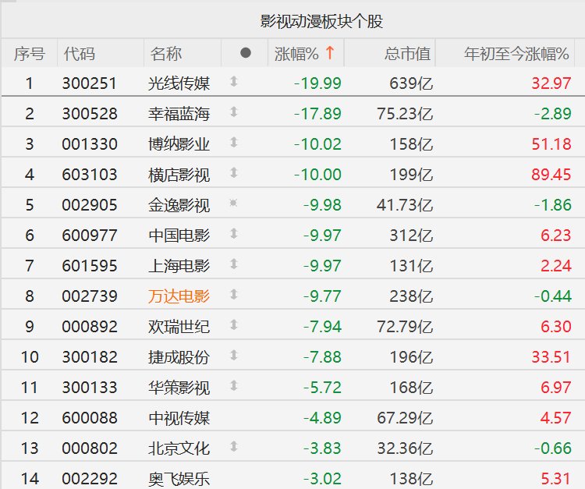The height and width of the screenshot is (489, 585).
Task: Click stock code 600088
Action: 90,418
